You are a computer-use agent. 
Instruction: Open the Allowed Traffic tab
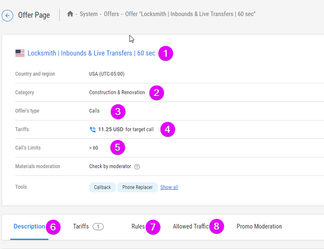click(x=191, y=227)
